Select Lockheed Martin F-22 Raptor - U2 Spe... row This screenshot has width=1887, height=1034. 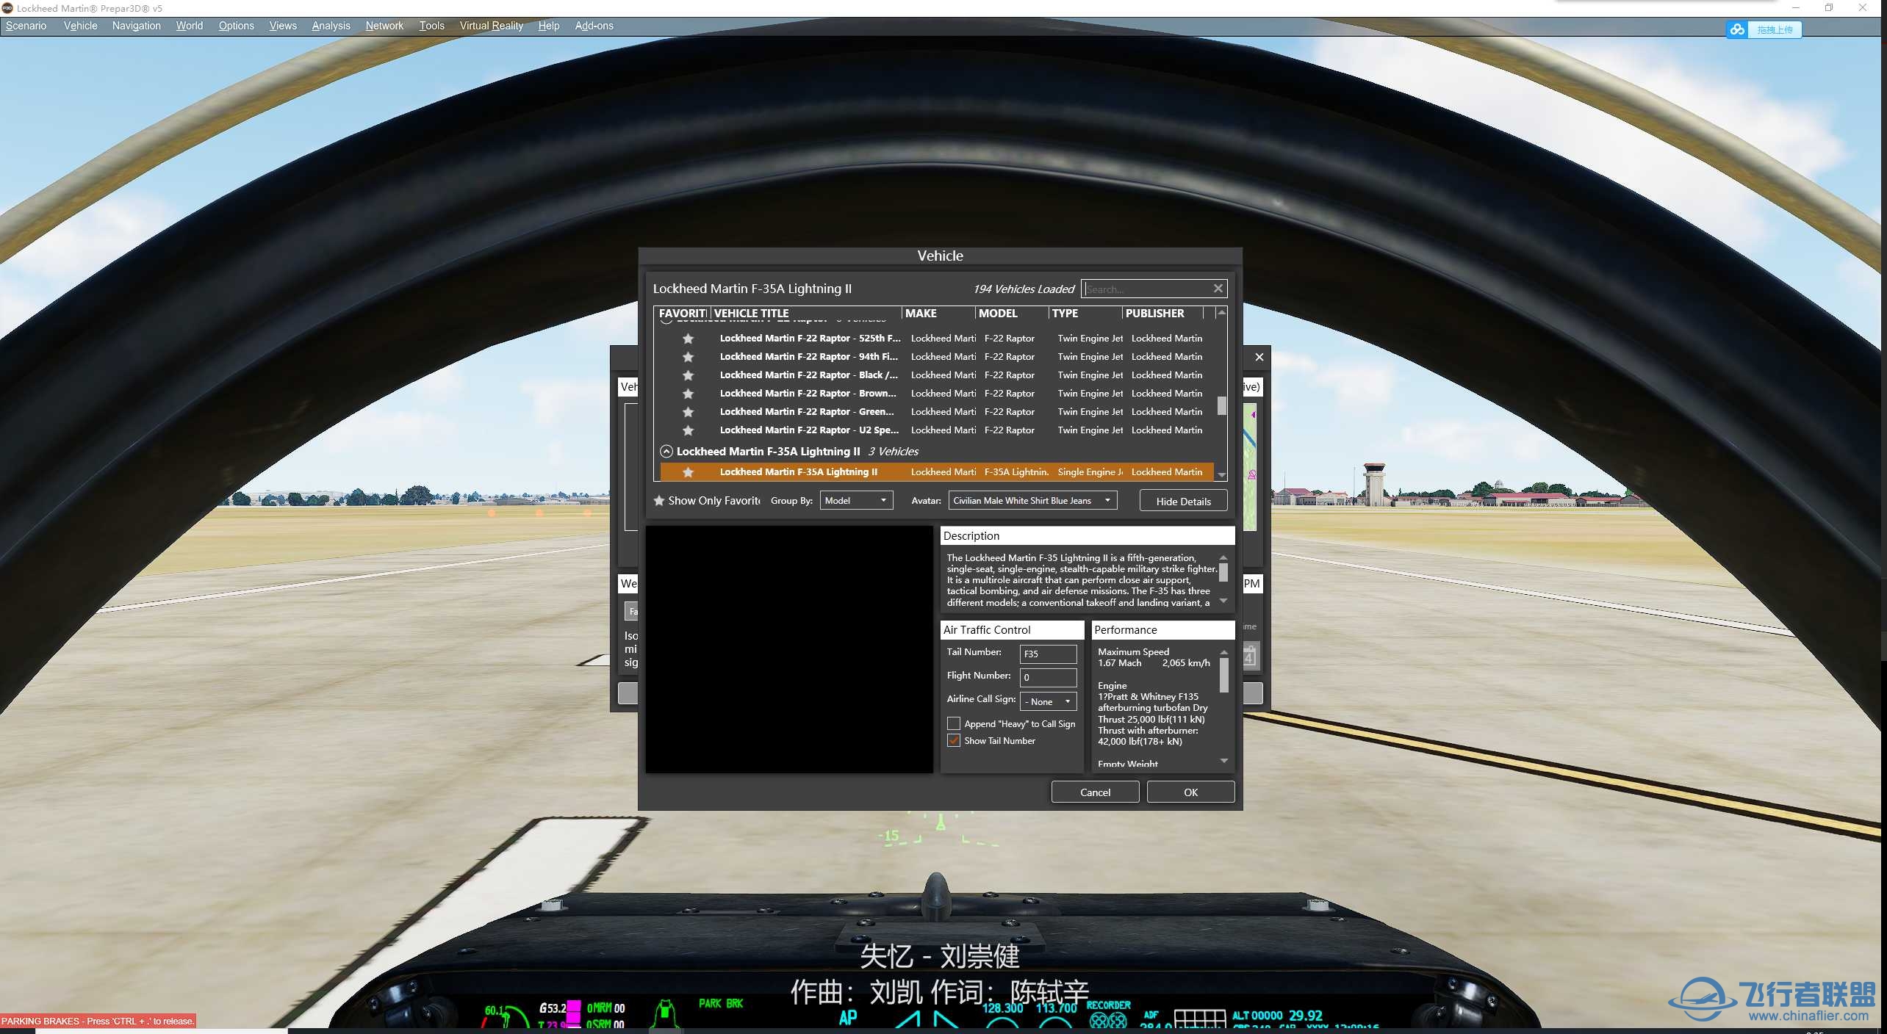tap(937, 430)
